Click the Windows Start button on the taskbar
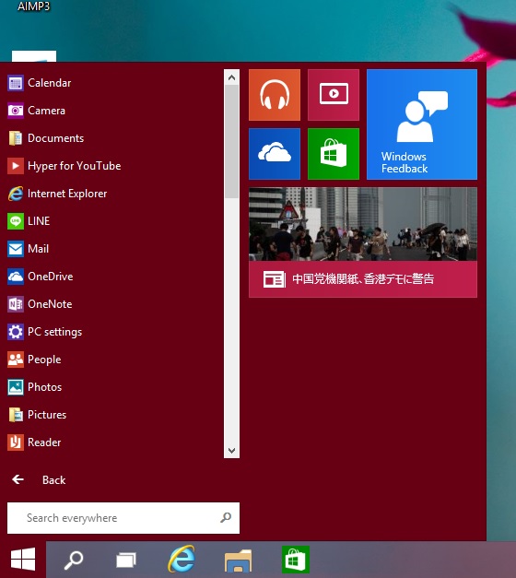The image size is (516, 578). pos(23,560)
